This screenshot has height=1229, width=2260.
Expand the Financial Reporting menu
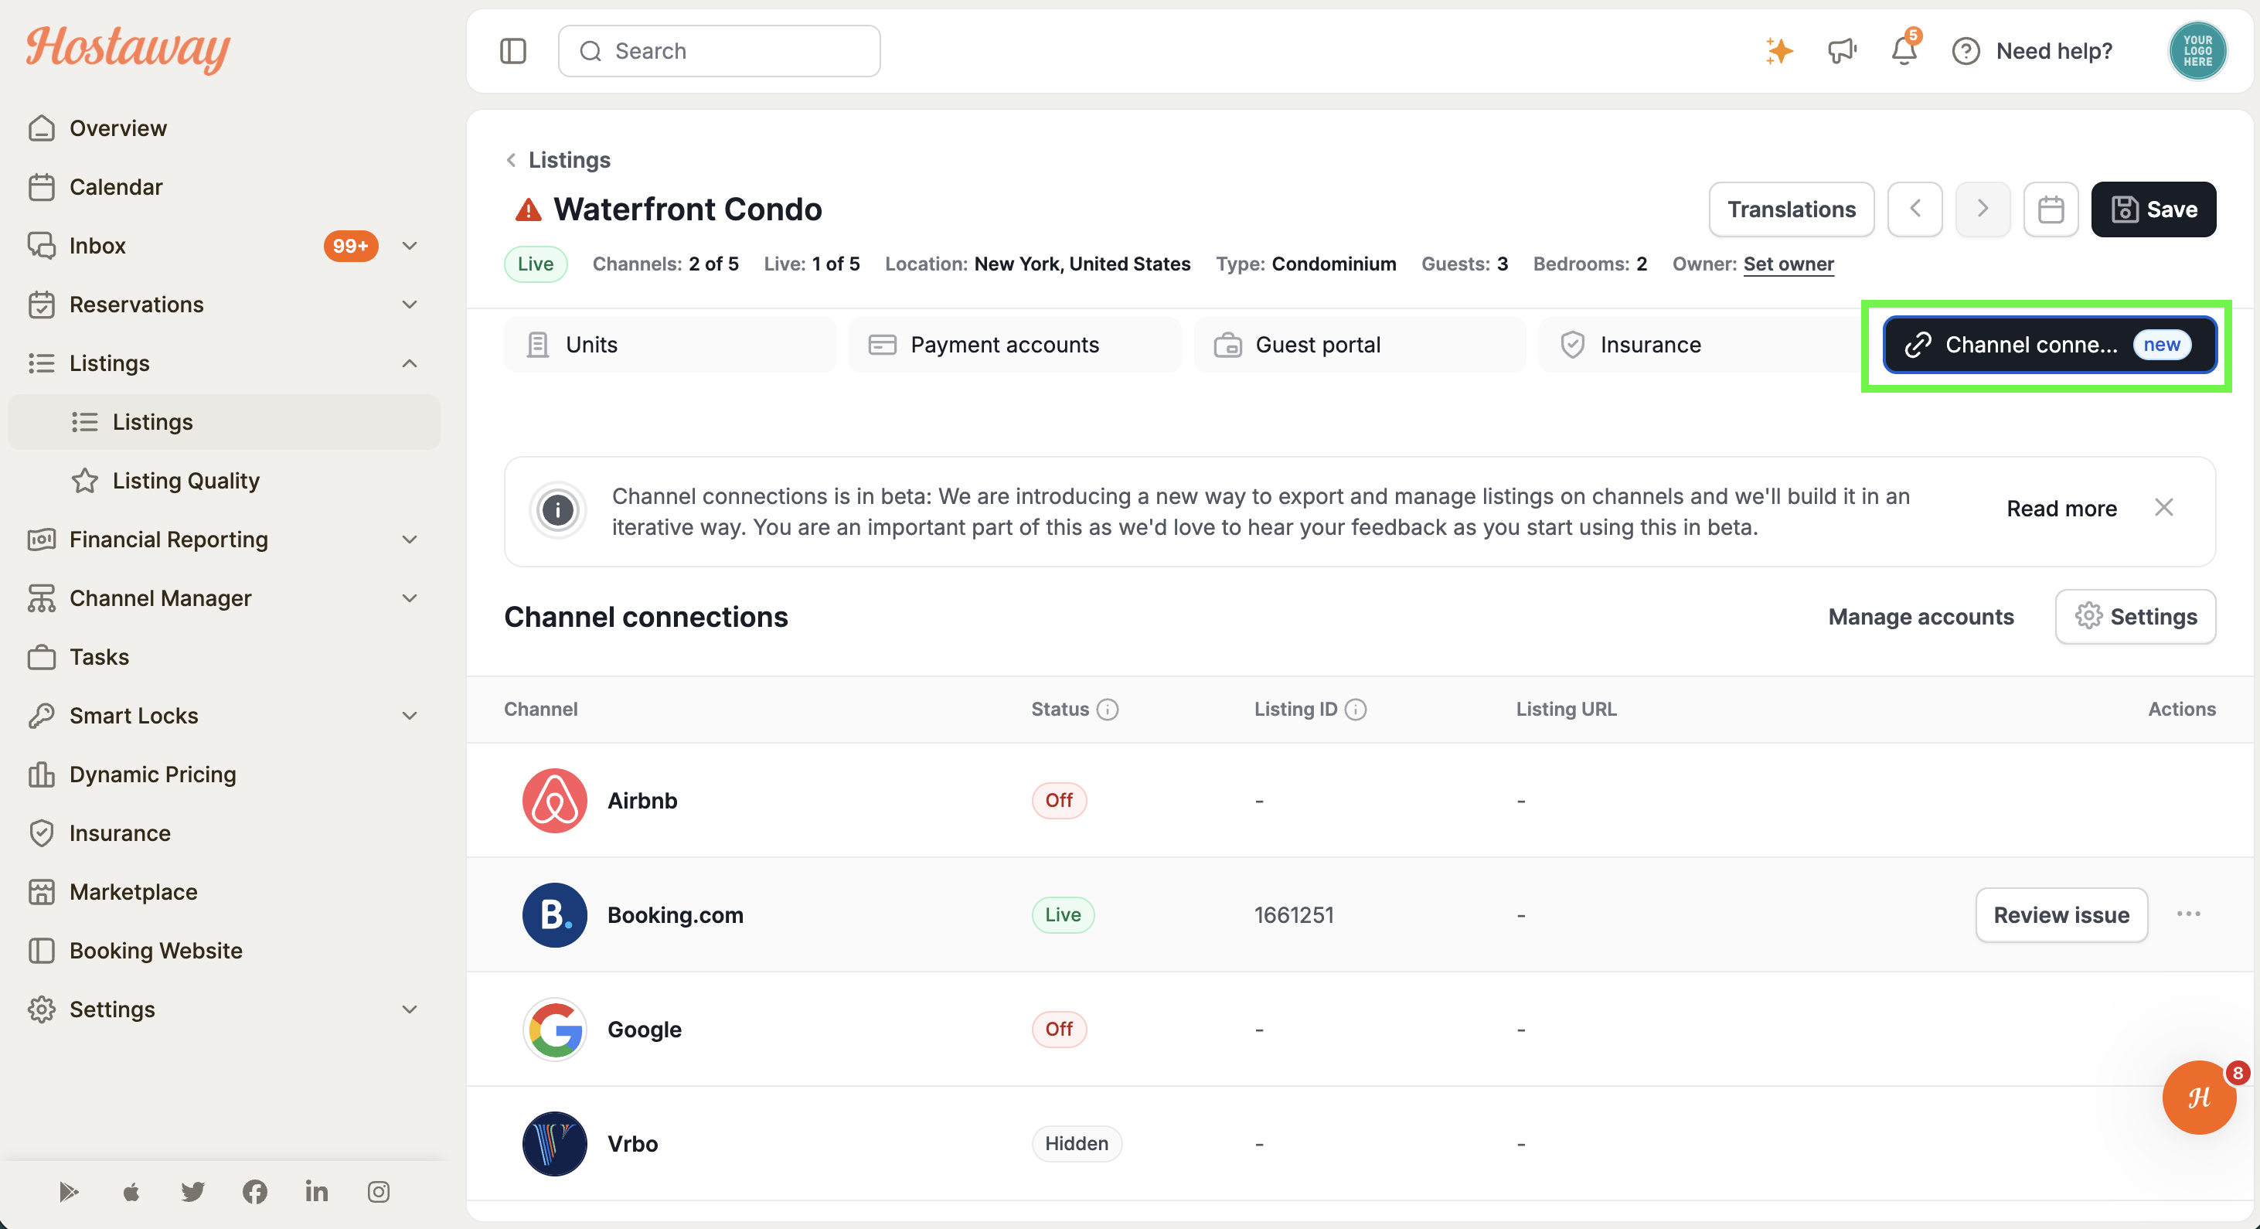pyautogui.click(x=409, y=540)
